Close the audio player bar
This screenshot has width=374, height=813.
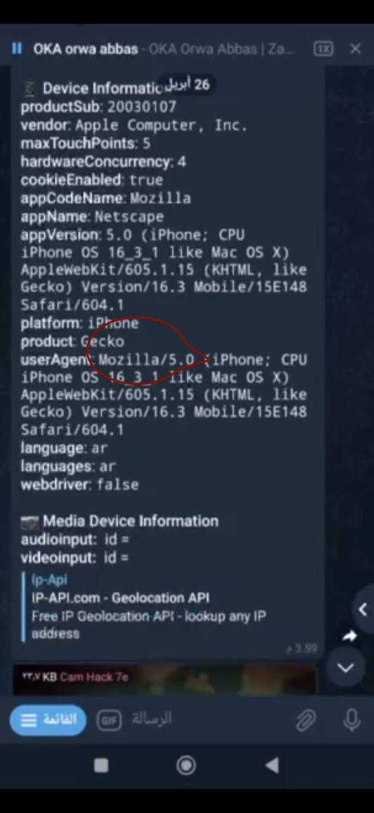tap(356, 48)
